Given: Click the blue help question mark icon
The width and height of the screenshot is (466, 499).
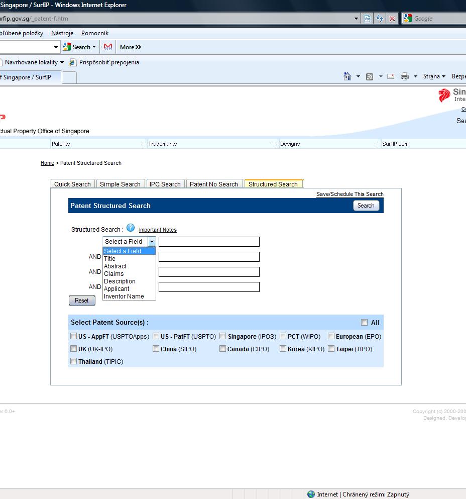Looking at the screenshot, I should pos(131,228).
